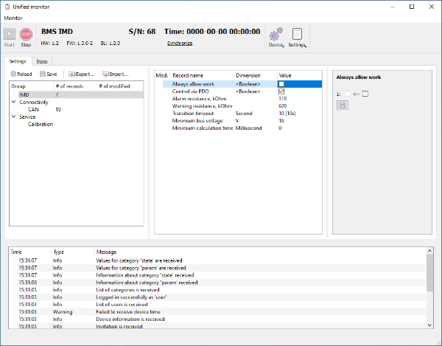Click the Synchronize link

click(180, 44)
